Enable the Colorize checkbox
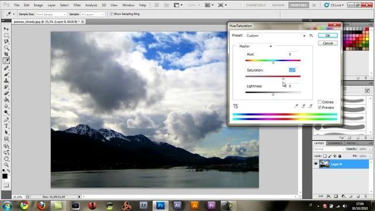This screenshot has width=375, height=211. (x=319, y=102)
